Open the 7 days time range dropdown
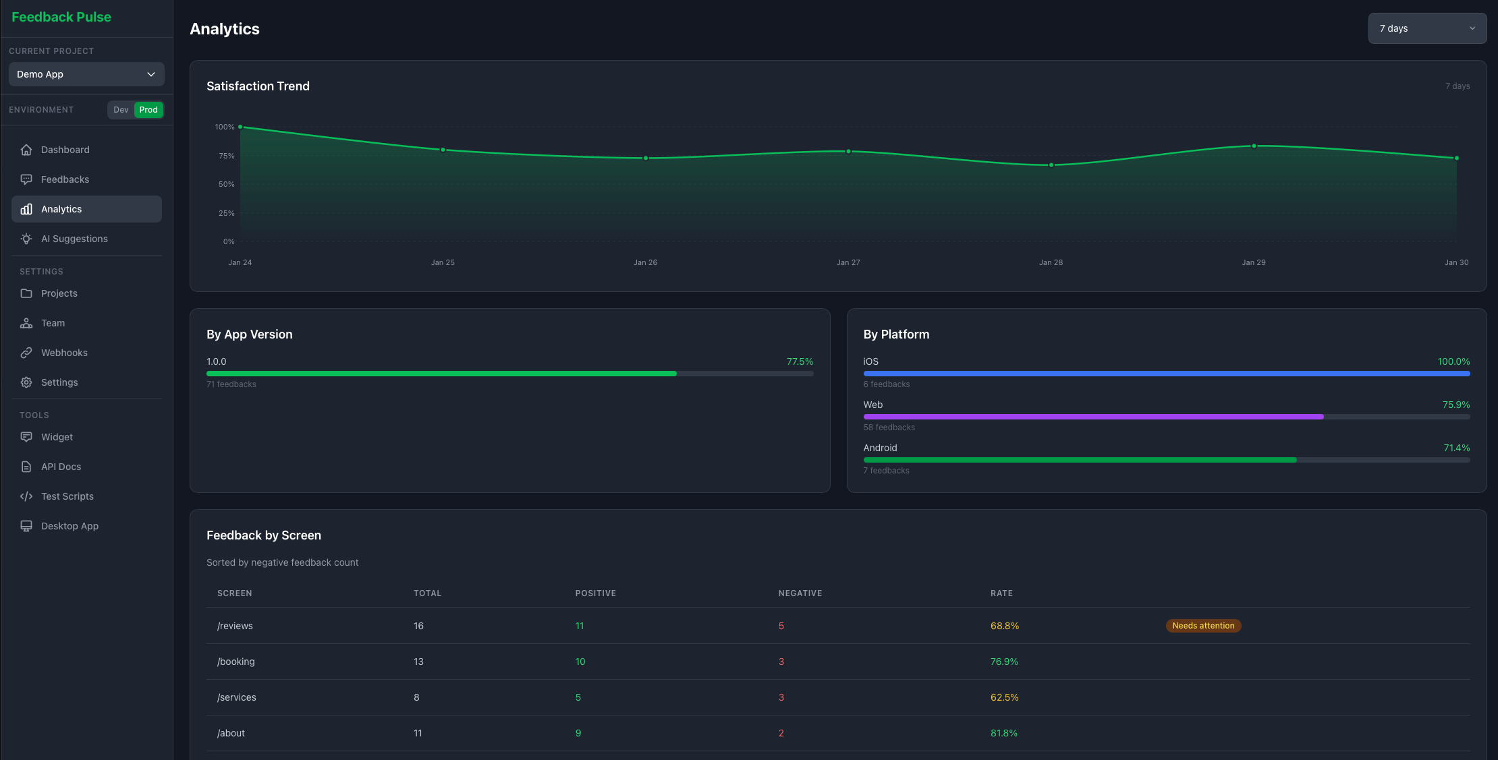1498x760 pixels. (1426, 28)
